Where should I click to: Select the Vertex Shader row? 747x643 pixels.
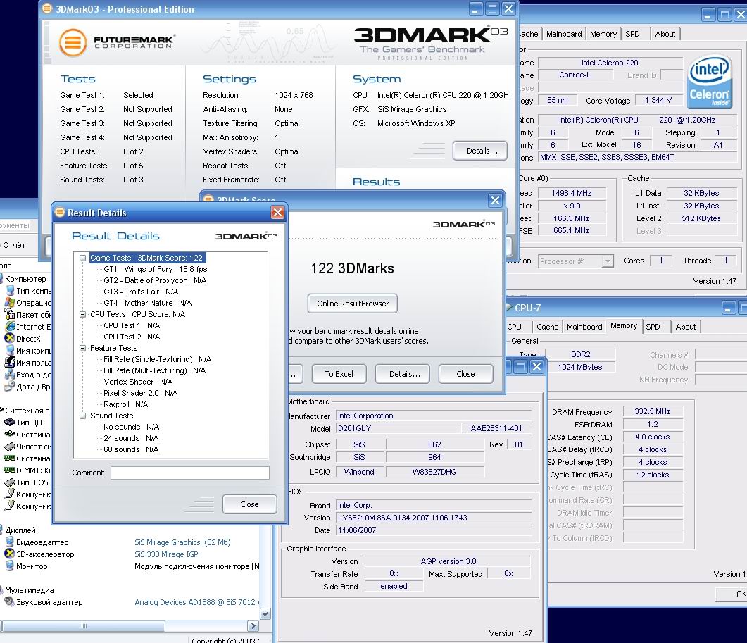point(138,382)
